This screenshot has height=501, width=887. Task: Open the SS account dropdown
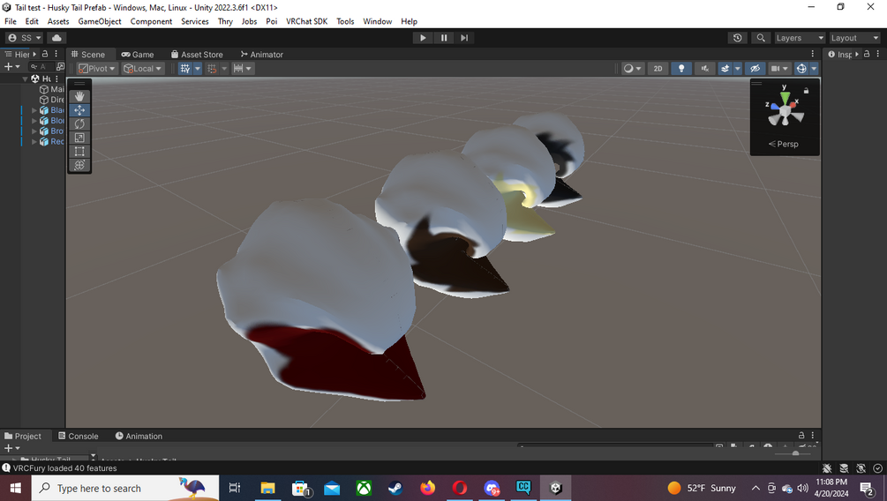click(x=24, y=38)
